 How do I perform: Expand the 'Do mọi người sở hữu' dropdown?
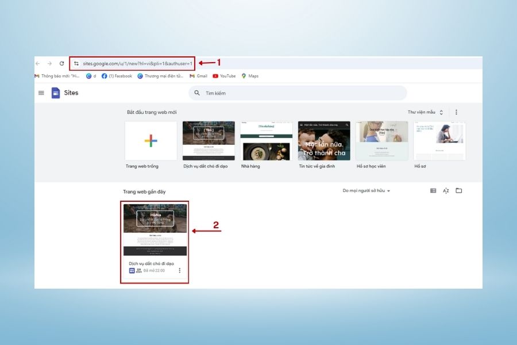366,190
